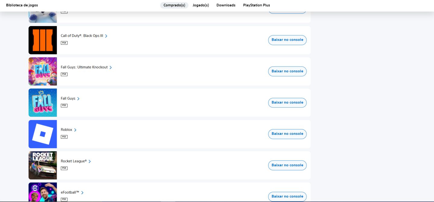Open the Call of Duty: Black Ops III title
The height and width of the screenshot is (202, 434).
point(82,36)
